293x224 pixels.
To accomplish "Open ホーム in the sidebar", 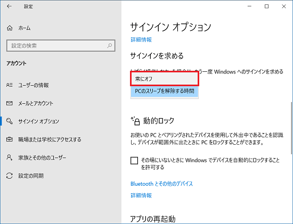I will click(x=25, y=28).
